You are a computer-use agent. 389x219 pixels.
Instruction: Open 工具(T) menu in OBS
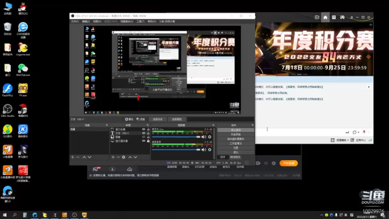[141, 21]
